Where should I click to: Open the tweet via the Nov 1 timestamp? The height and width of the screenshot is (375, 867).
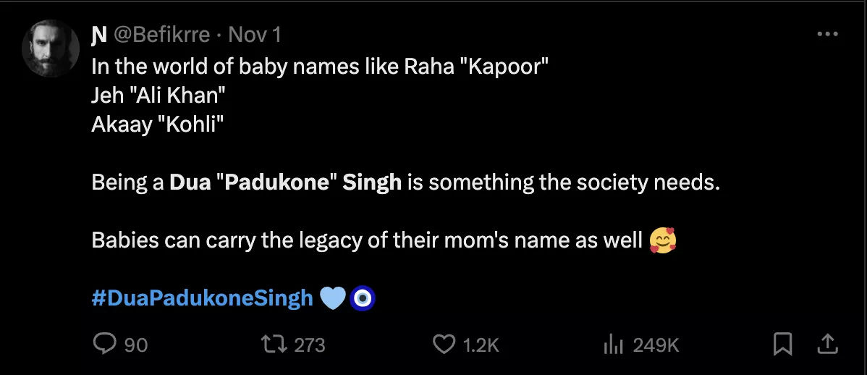(255, 34)
